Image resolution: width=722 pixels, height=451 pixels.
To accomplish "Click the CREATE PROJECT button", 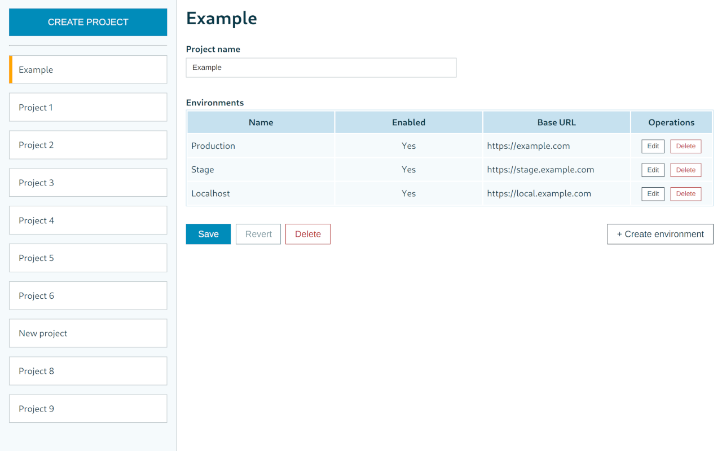I will (x=88, y=22).
